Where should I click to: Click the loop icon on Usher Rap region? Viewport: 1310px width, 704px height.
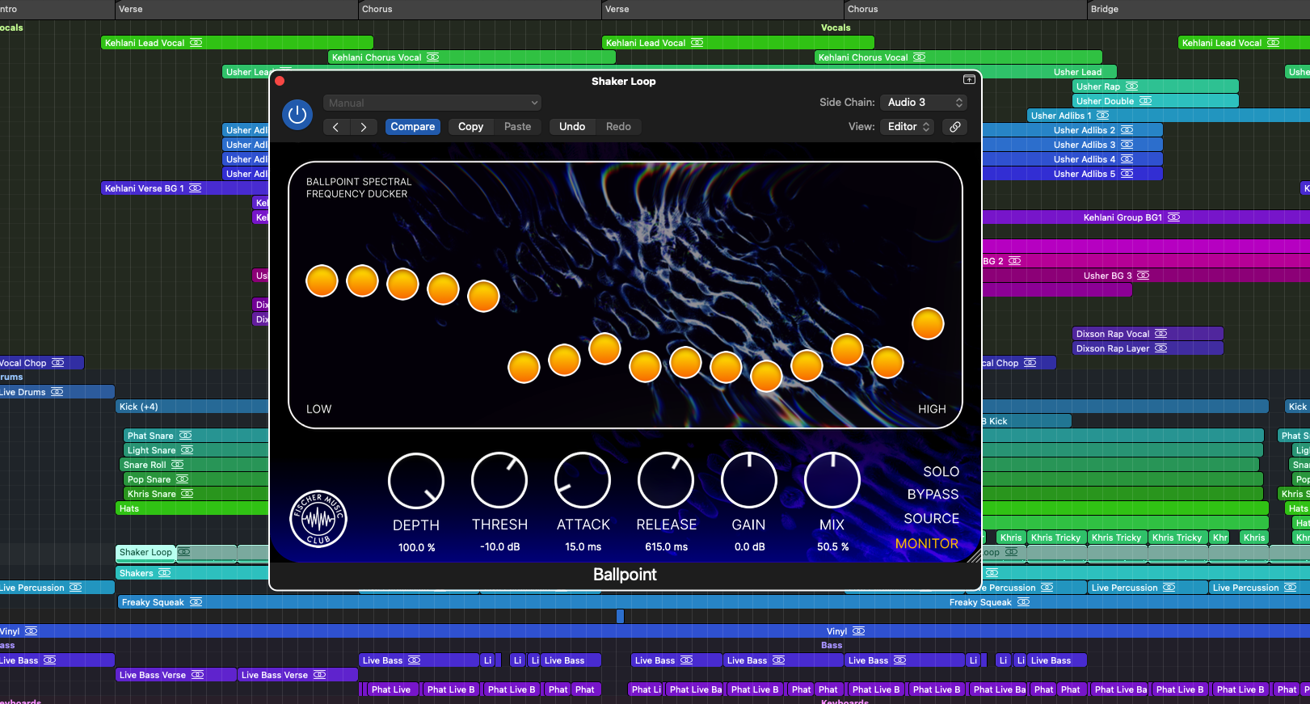(1132, 86)
